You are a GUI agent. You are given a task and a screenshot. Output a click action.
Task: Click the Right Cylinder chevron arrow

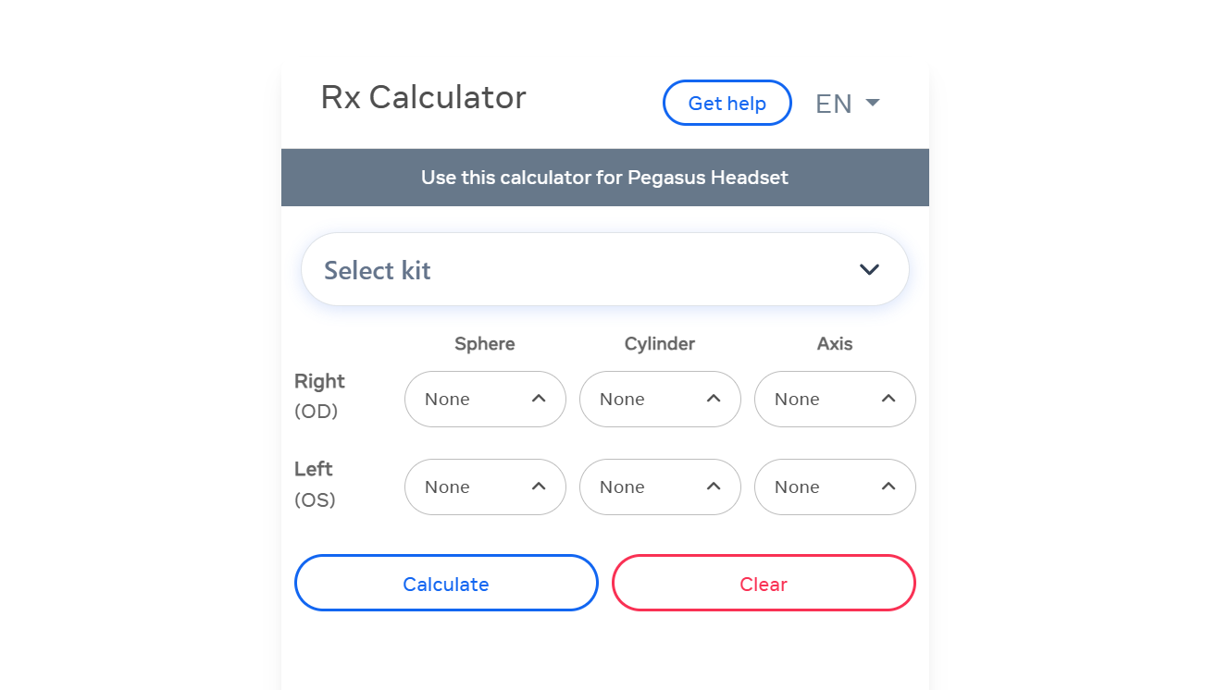click(714, 398)
